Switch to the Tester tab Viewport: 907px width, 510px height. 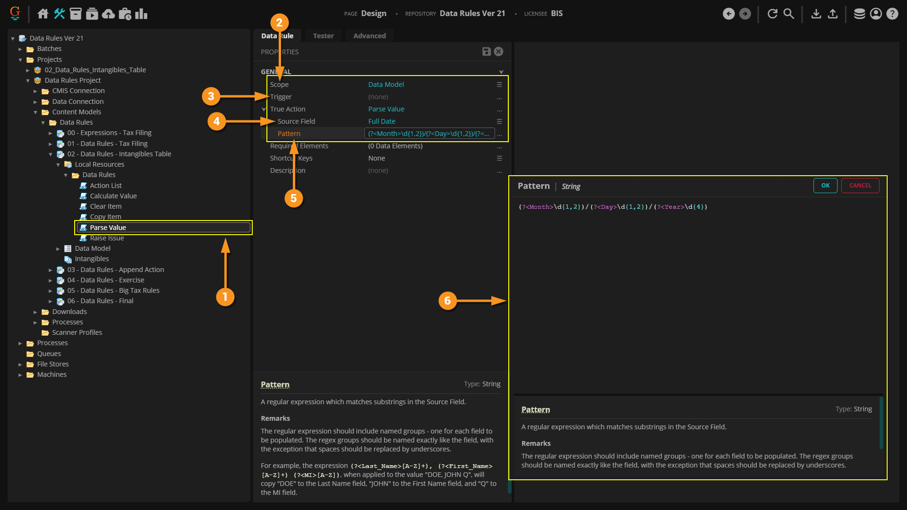323,36
